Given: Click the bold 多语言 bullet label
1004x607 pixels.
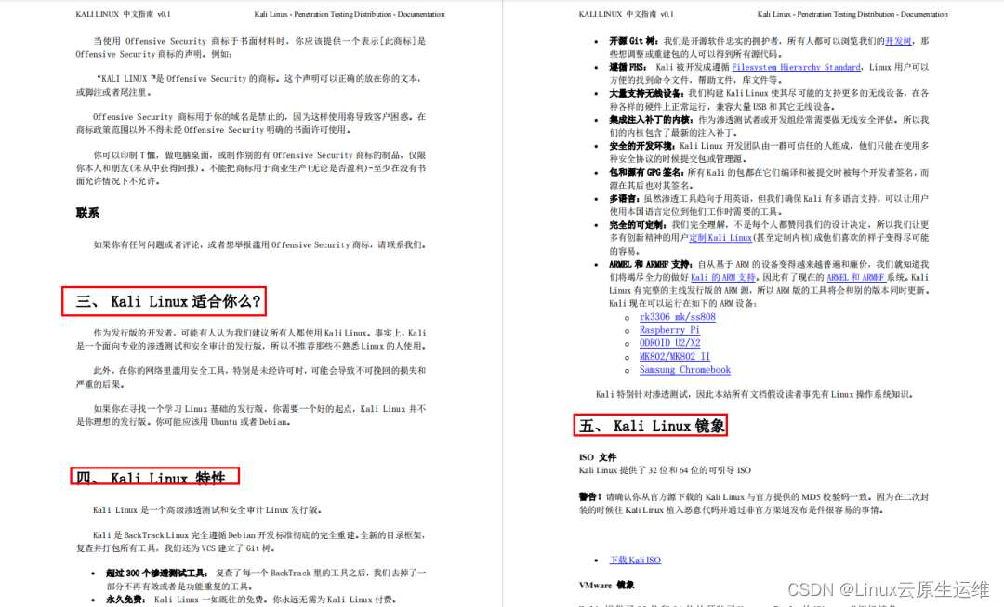Looking at the screenshot, I should 625,199.
